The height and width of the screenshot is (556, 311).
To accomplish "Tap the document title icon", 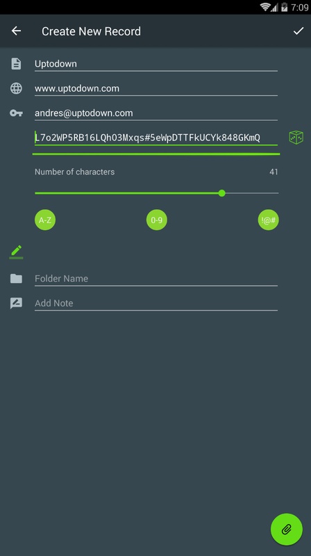I will 16,64.
